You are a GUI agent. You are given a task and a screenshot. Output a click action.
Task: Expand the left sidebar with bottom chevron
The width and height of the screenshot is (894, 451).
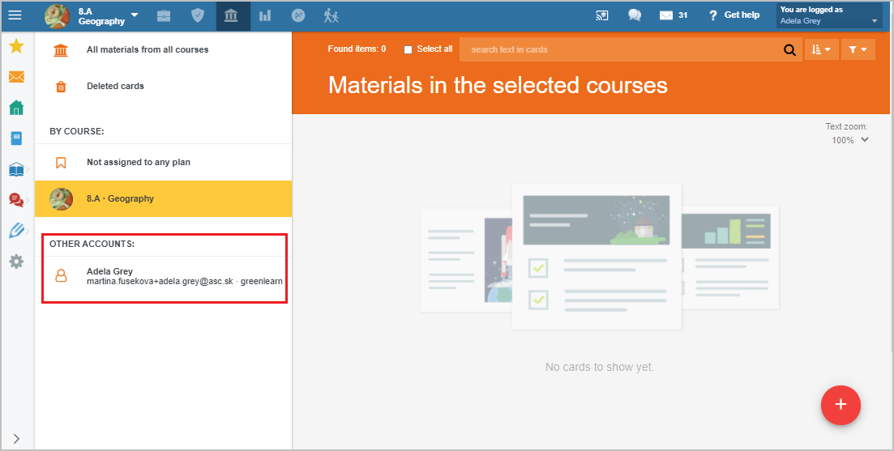(x=16, y=439)
